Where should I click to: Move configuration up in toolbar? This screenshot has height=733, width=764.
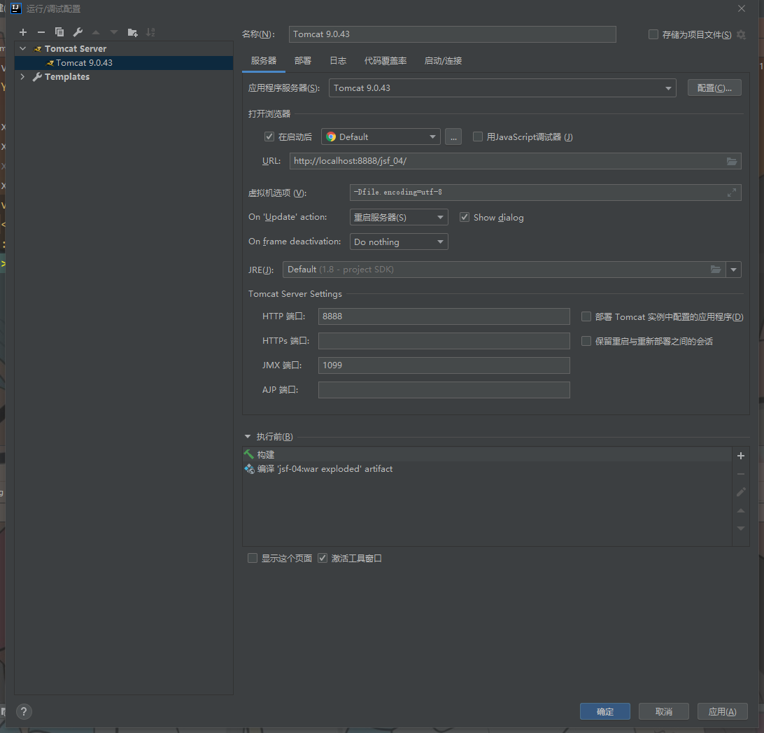pyautogui.click(x=96, y=32)
